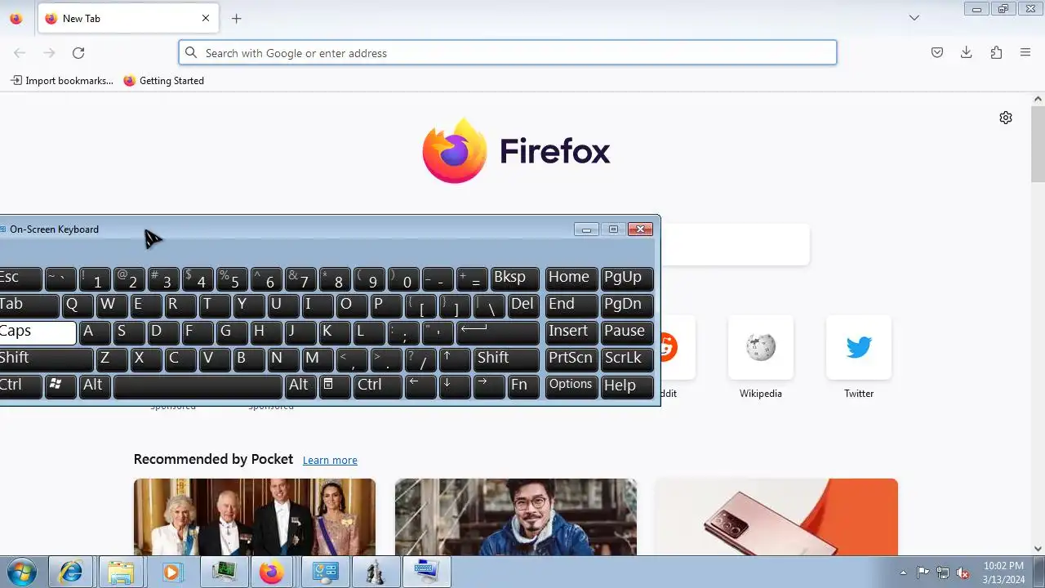Open Pocket story of man with glasses
This screenshot has height=588, width=1045.
point(516,517)
